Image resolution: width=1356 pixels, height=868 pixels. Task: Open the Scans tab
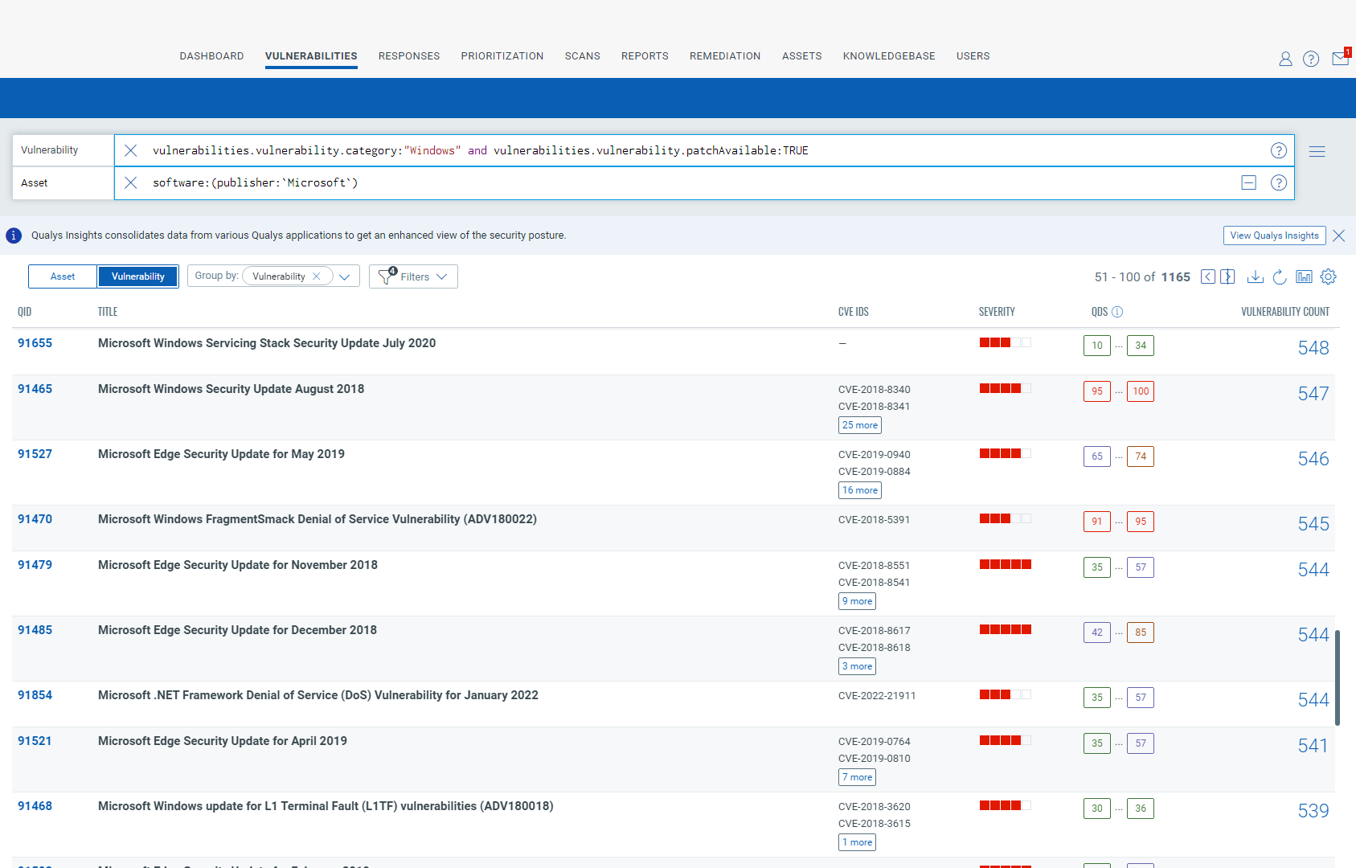pos(583,56)
